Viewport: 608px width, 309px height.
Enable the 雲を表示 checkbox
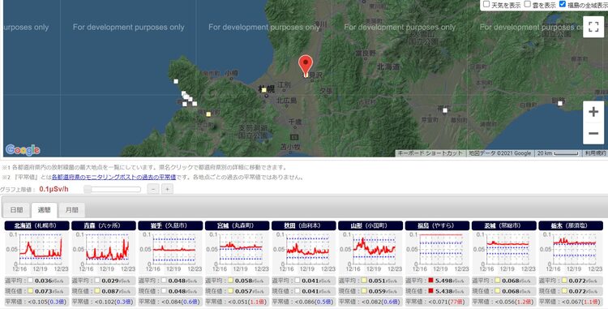pyautogui.click(x=528, y=4)
